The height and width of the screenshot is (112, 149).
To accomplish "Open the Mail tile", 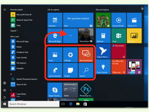I will (x=78, y=20).
